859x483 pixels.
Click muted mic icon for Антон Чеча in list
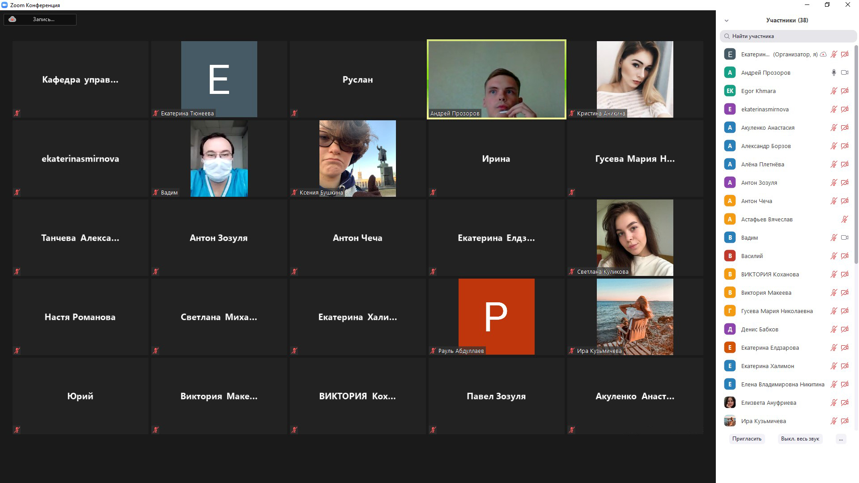[x=833, y=201]
